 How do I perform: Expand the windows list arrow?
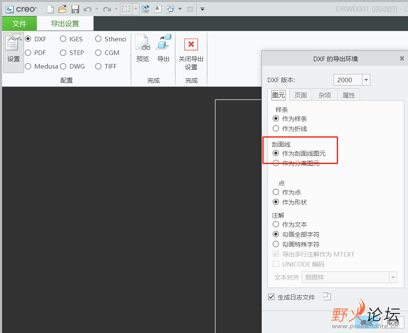[x=180, y=9]
